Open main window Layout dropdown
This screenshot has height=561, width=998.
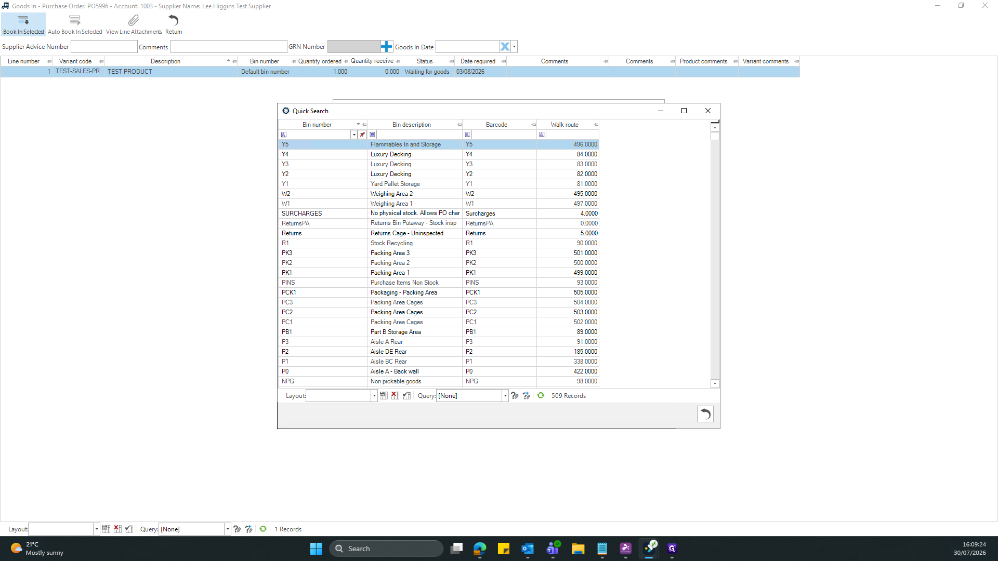point(96,529)
